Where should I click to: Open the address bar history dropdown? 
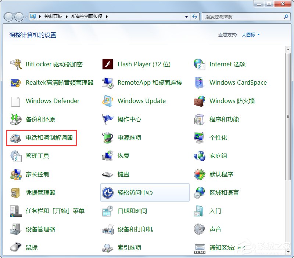point(186,16)
